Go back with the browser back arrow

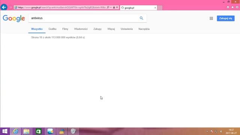4,7
